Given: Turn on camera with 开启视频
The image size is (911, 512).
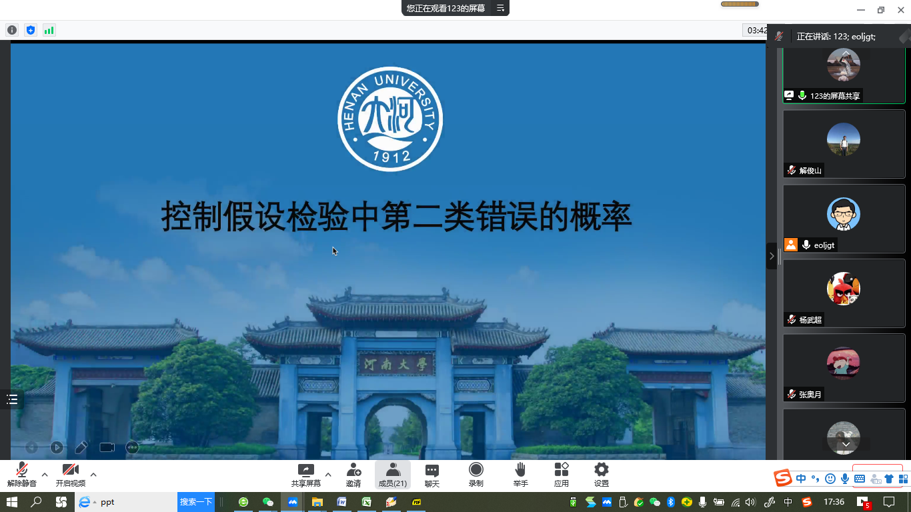Looking at the screenshot, I should pyautogui.click(x=71, y=475).
